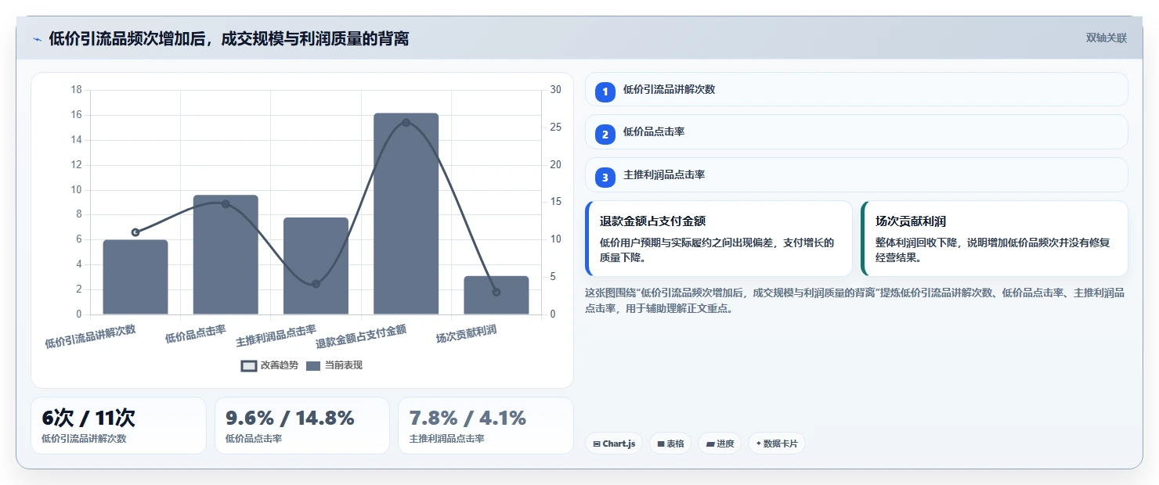The width and height of the screenshot is (1159, 485).
Task: Click line point above 低价引流品讲解次数 bar
Action: pos(135,232)
